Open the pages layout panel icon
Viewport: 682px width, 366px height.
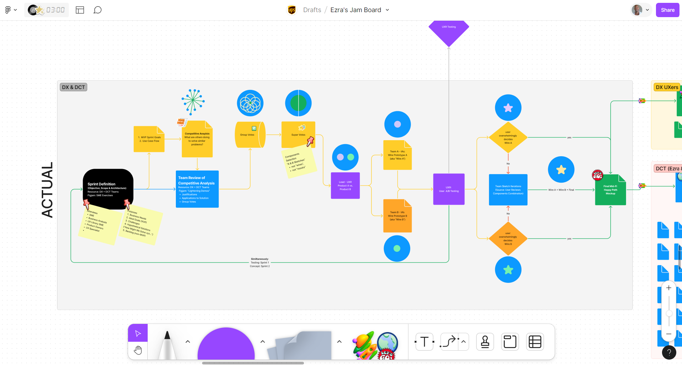[80, 10]
